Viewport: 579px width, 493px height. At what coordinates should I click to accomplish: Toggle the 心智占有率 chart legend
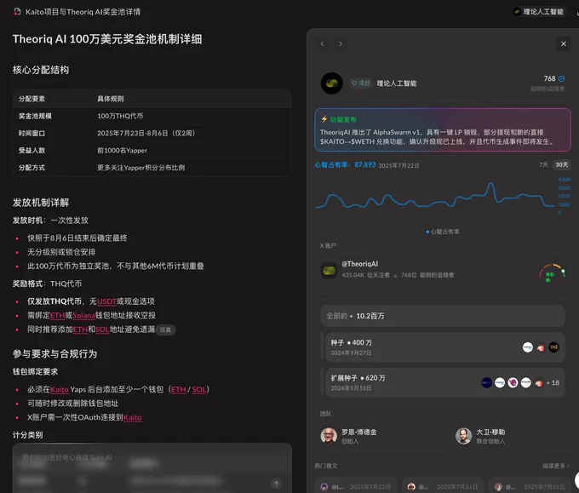443,232
